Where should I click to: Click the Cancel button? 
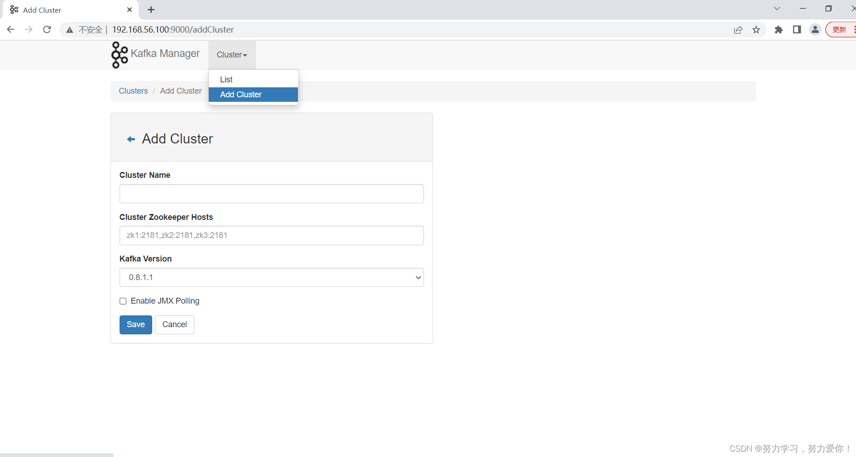pyautogui.click(x=174, y=325)
